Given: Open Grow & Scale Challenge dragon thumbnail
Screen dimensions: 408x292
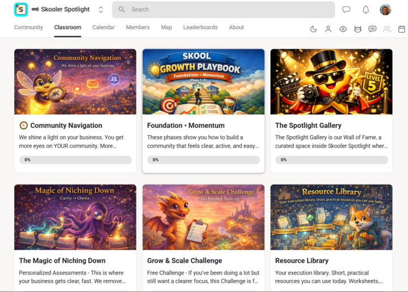Looking at the screenshot, I should [203, 217].
